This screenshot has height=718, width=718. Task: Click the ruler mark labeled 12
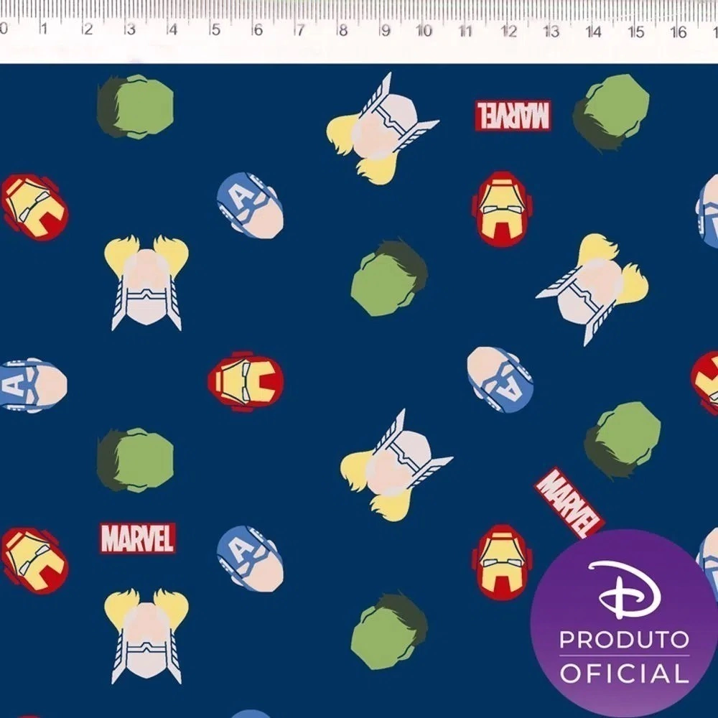click(509, 31)
